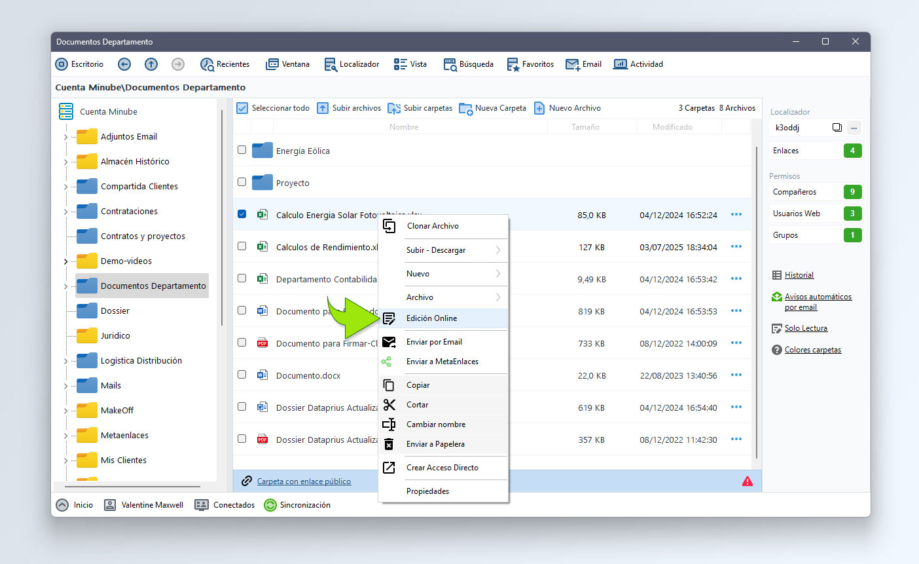
Task: Uncheck the Calculo Energia Solar file checkbox
Action: pos(242,214)
